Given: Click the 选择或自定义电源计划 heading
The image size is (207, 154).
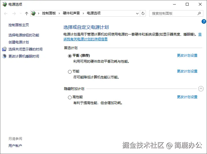Looking at the screenshot, I should (x=86, y=27).
